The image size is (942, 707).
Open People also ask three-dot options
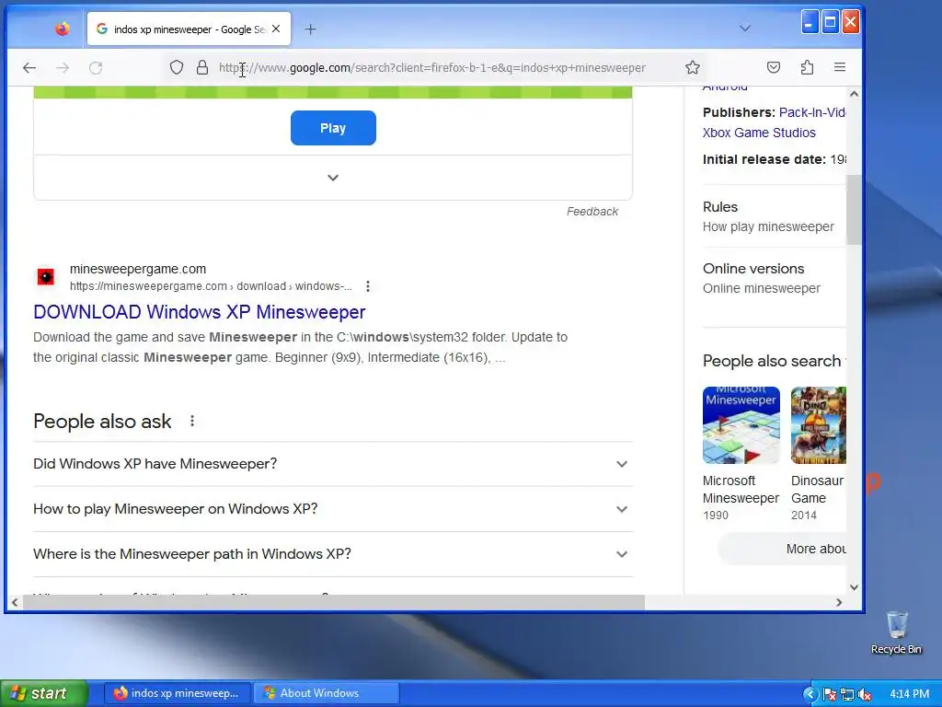pyautogui.click(x=192, y=421)
